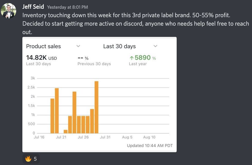Image resolution: width=252 pixels, height=165 pixels.
Task: Select the shortest orange bar in chart
Action: [x=66, y=131]
